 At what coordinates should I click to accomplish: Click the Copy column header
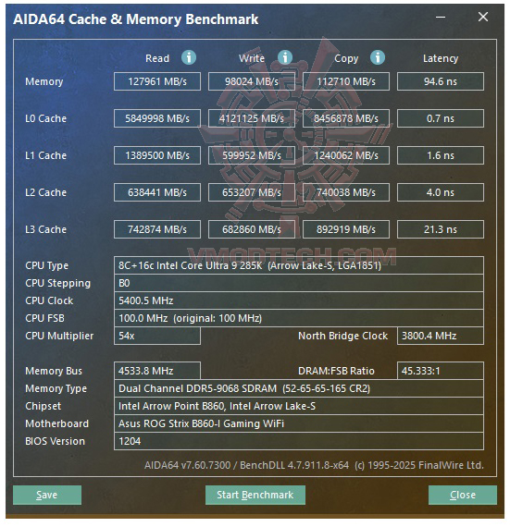(346, 58)
